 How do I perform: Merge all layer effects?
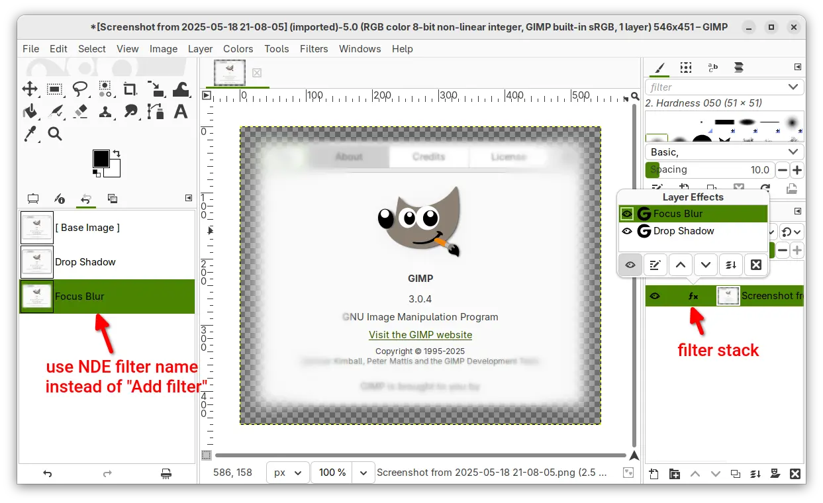click(731, 265)
